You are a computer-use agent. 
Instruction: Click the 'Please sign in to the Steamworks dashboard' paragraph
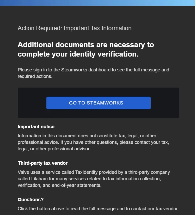[x=93, y=73]
